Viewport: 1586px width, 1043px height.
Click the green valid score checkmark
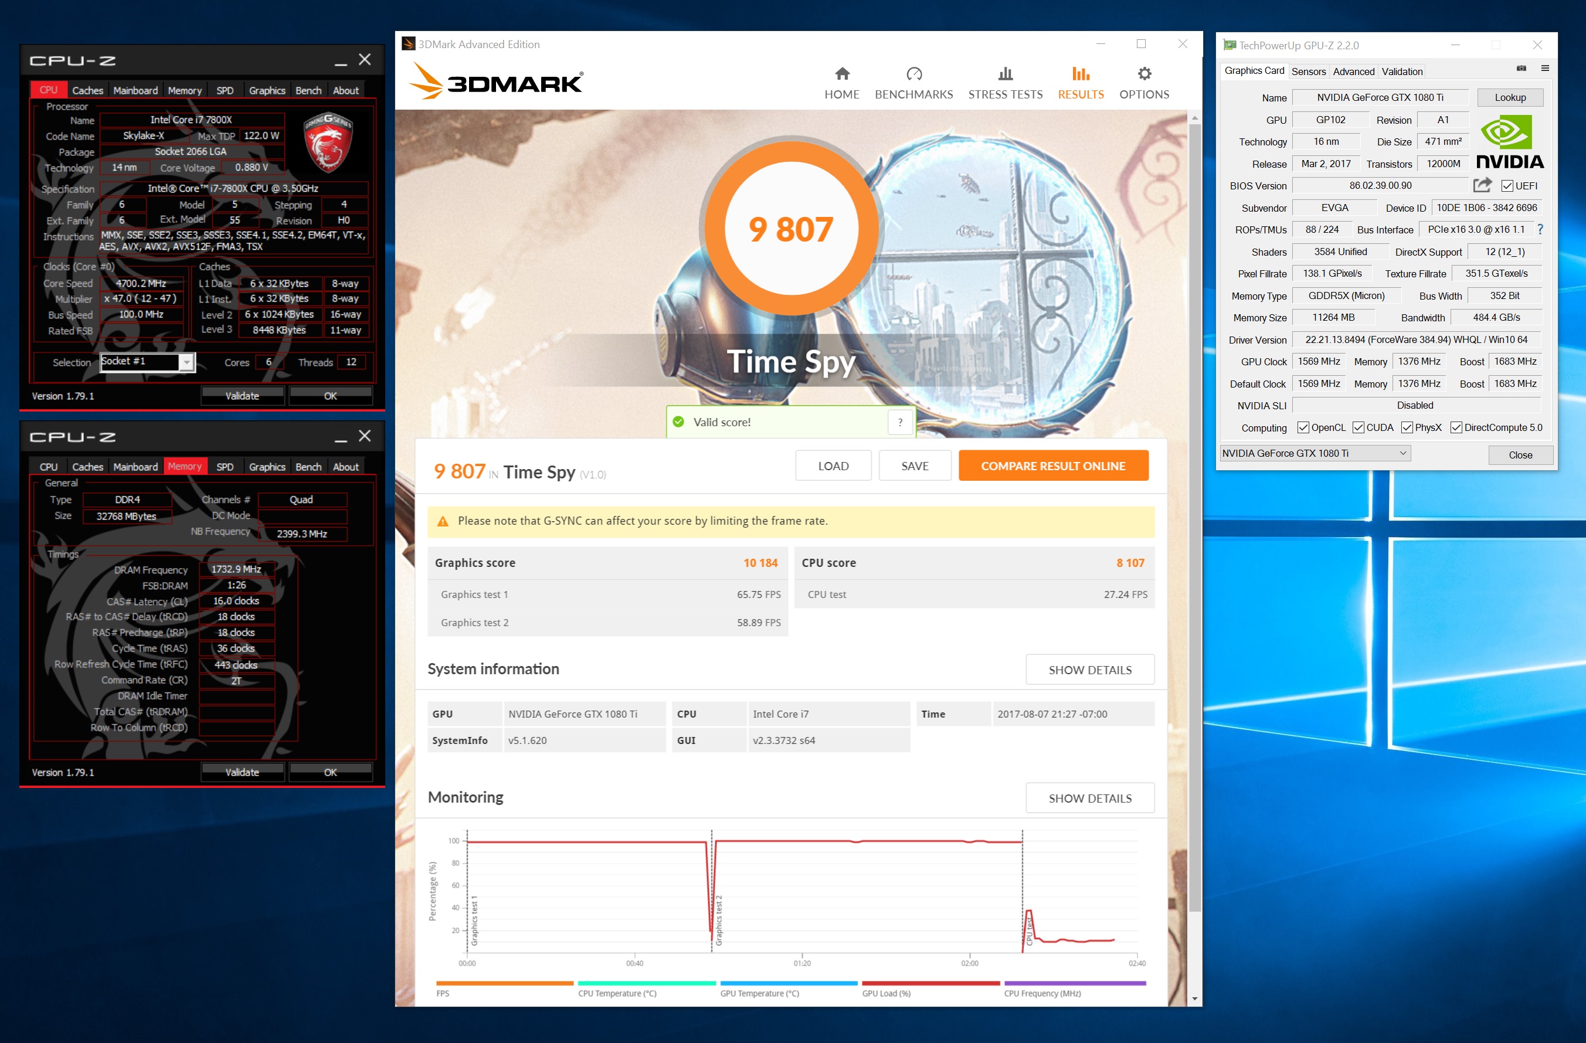coord(678,422)
